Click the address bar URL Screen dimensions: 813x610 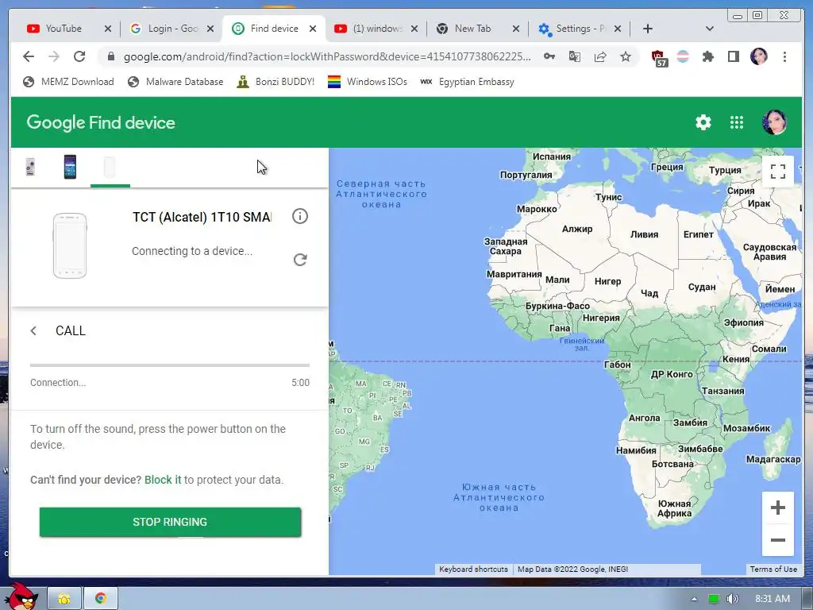point(327,56)
